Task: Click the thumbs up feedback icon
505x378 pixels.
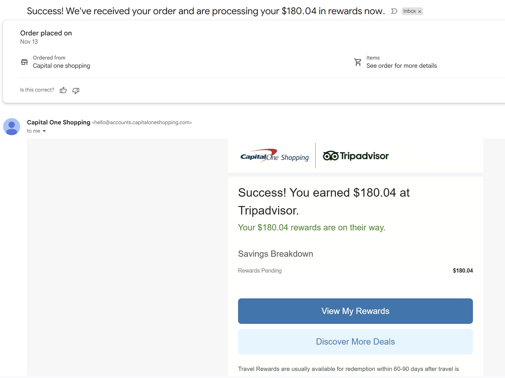Action: (x=63, y=90)
